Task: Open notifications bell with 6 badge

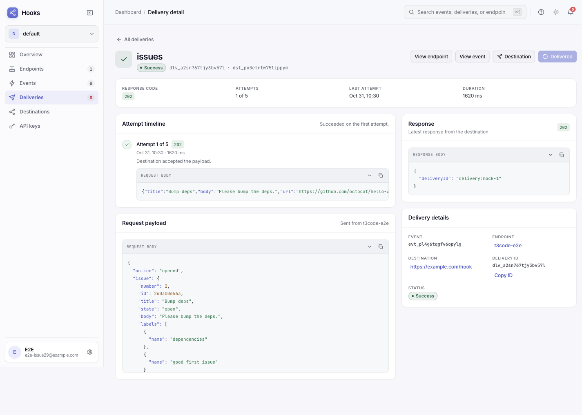Action: (571, 12)
